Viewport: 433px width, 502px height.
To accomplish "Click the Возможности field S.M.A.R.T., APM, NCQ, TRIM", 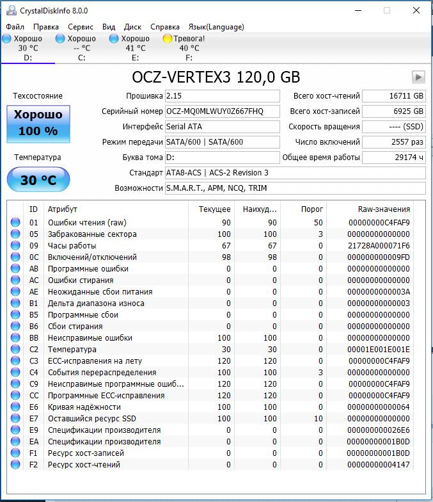I will coord(295,188).
